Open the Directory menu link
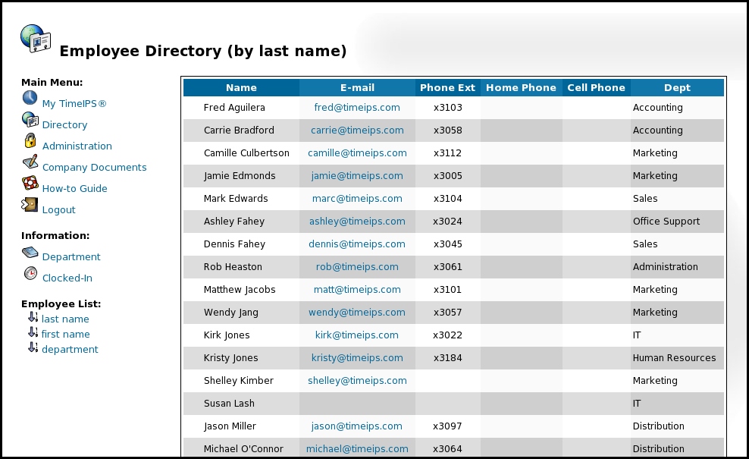Screen dimensions: 749x459 pos(64,124)
